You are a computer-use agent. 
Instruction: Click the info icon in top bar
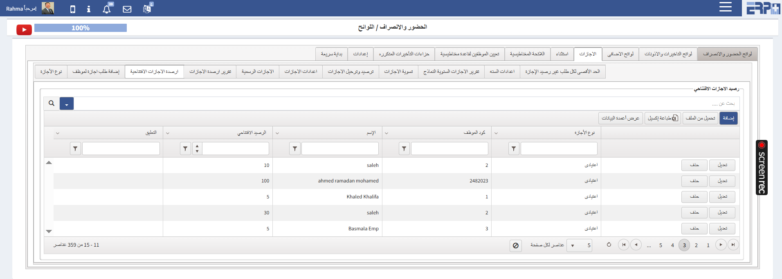coord(89,9)
